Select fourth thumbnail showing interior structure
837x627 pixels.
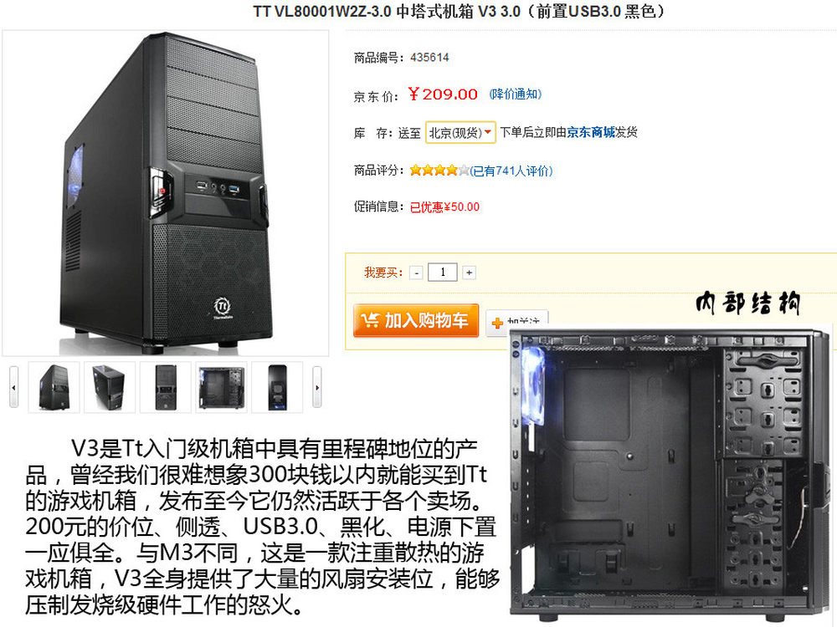point(221,387)
